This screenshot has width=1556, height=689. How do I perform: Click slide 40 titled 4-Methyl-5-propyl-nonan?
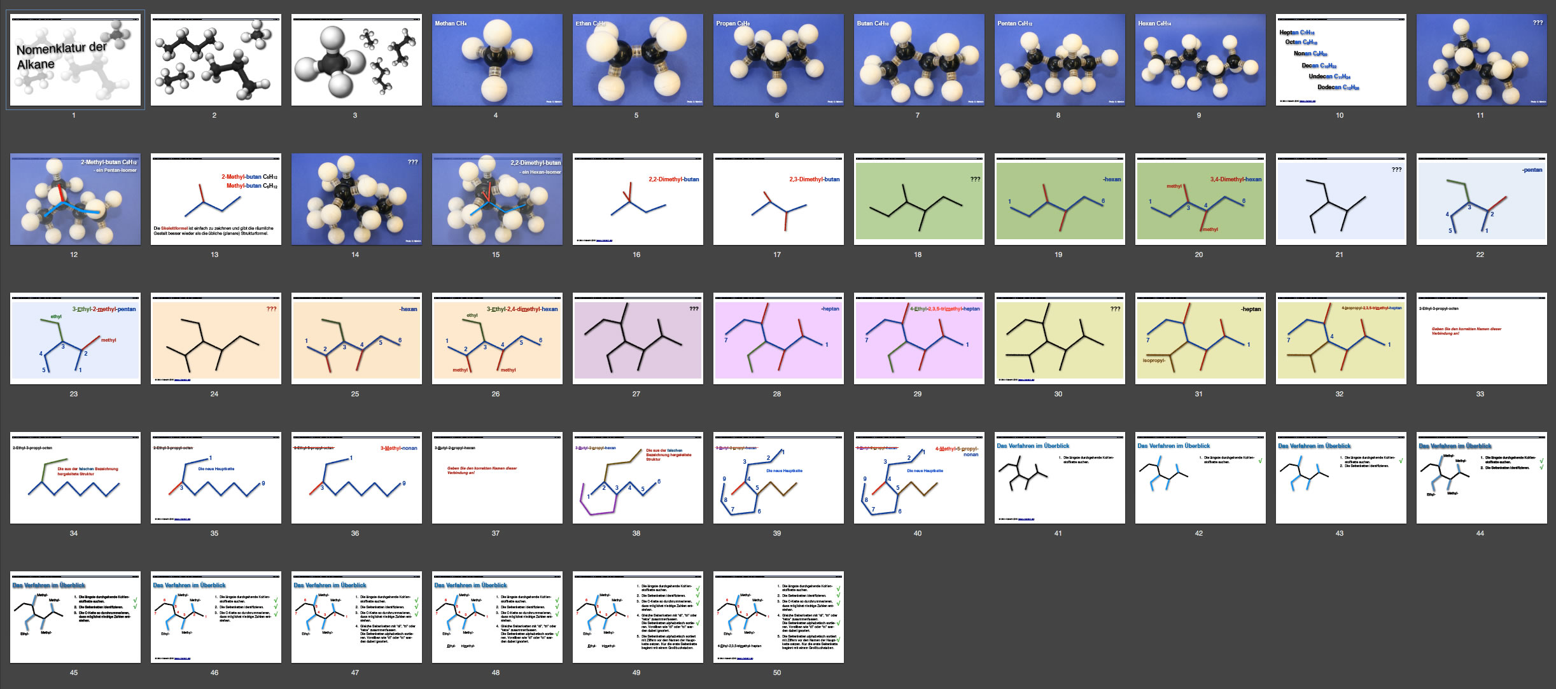click(919, 478)
